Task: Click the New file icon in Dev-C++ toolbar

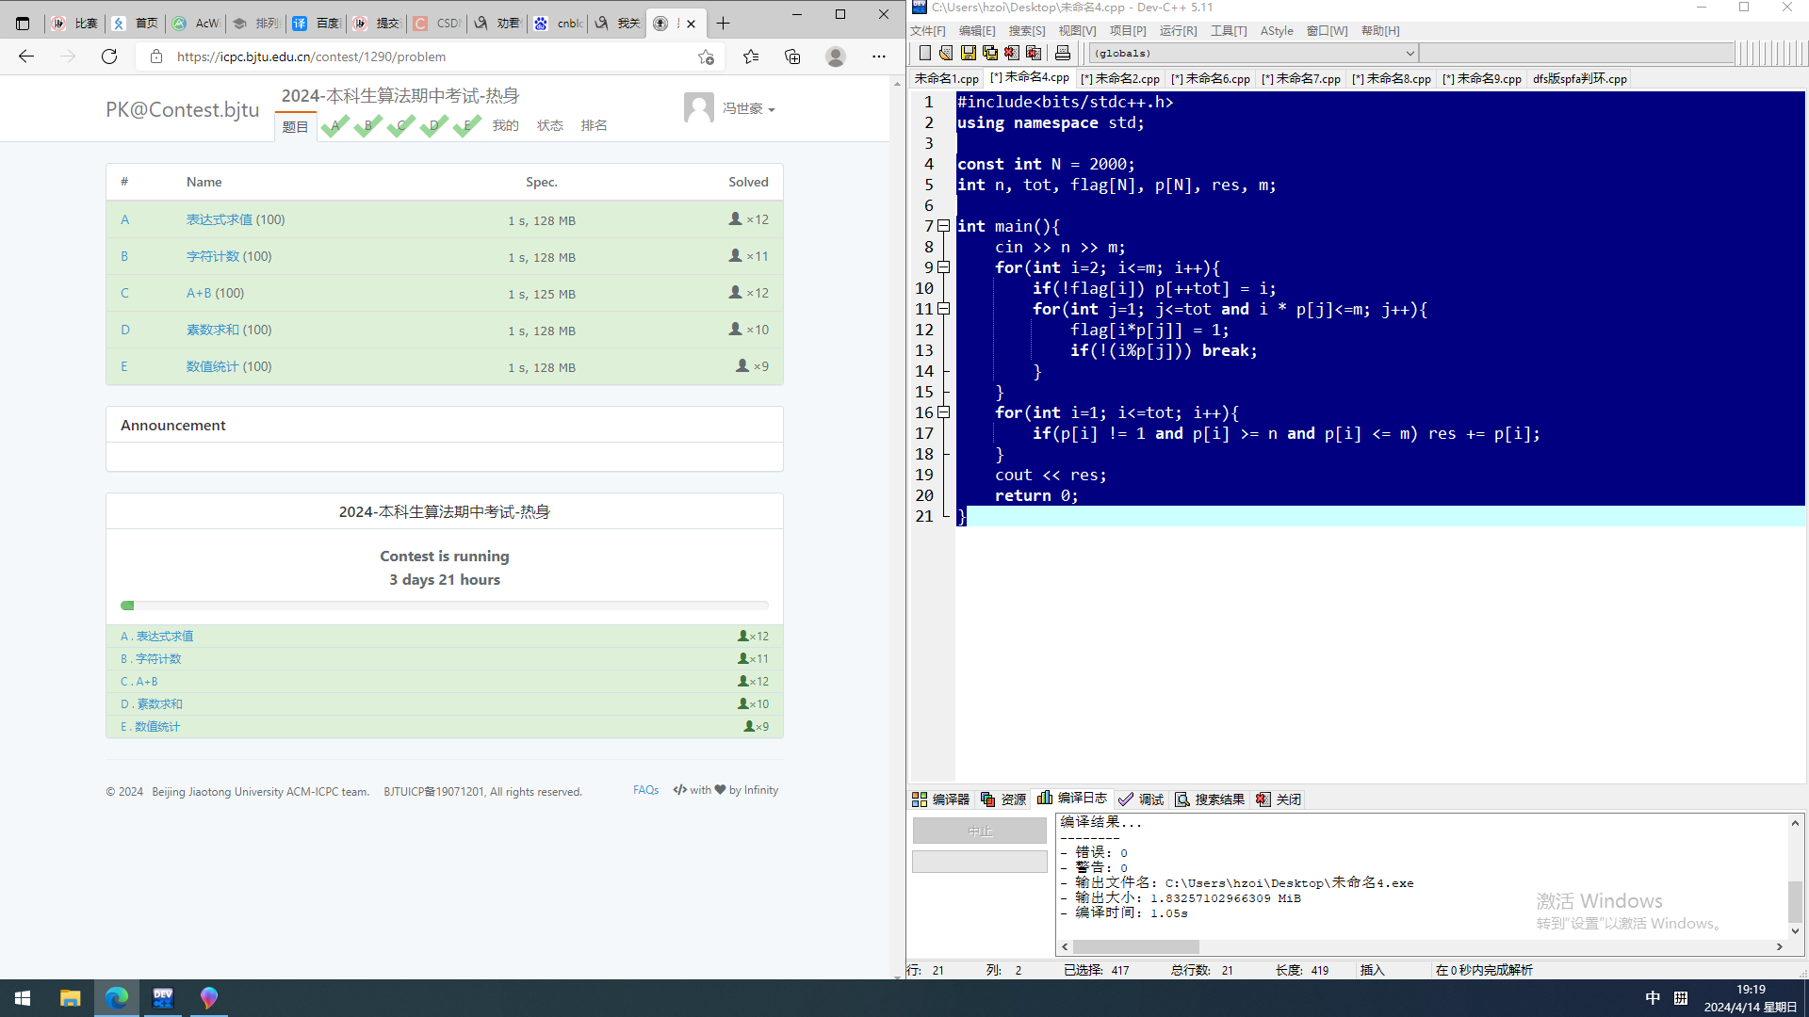Action: pos(924,53)
